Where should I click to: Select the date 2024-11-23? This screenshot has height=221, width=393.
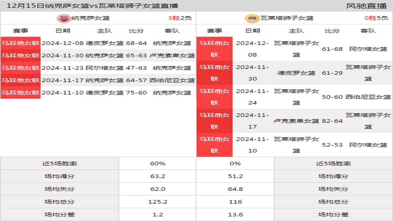tap(63, 68)
